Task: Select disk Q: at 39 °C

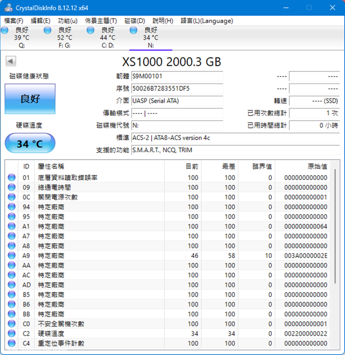Action: click(22, 37)
